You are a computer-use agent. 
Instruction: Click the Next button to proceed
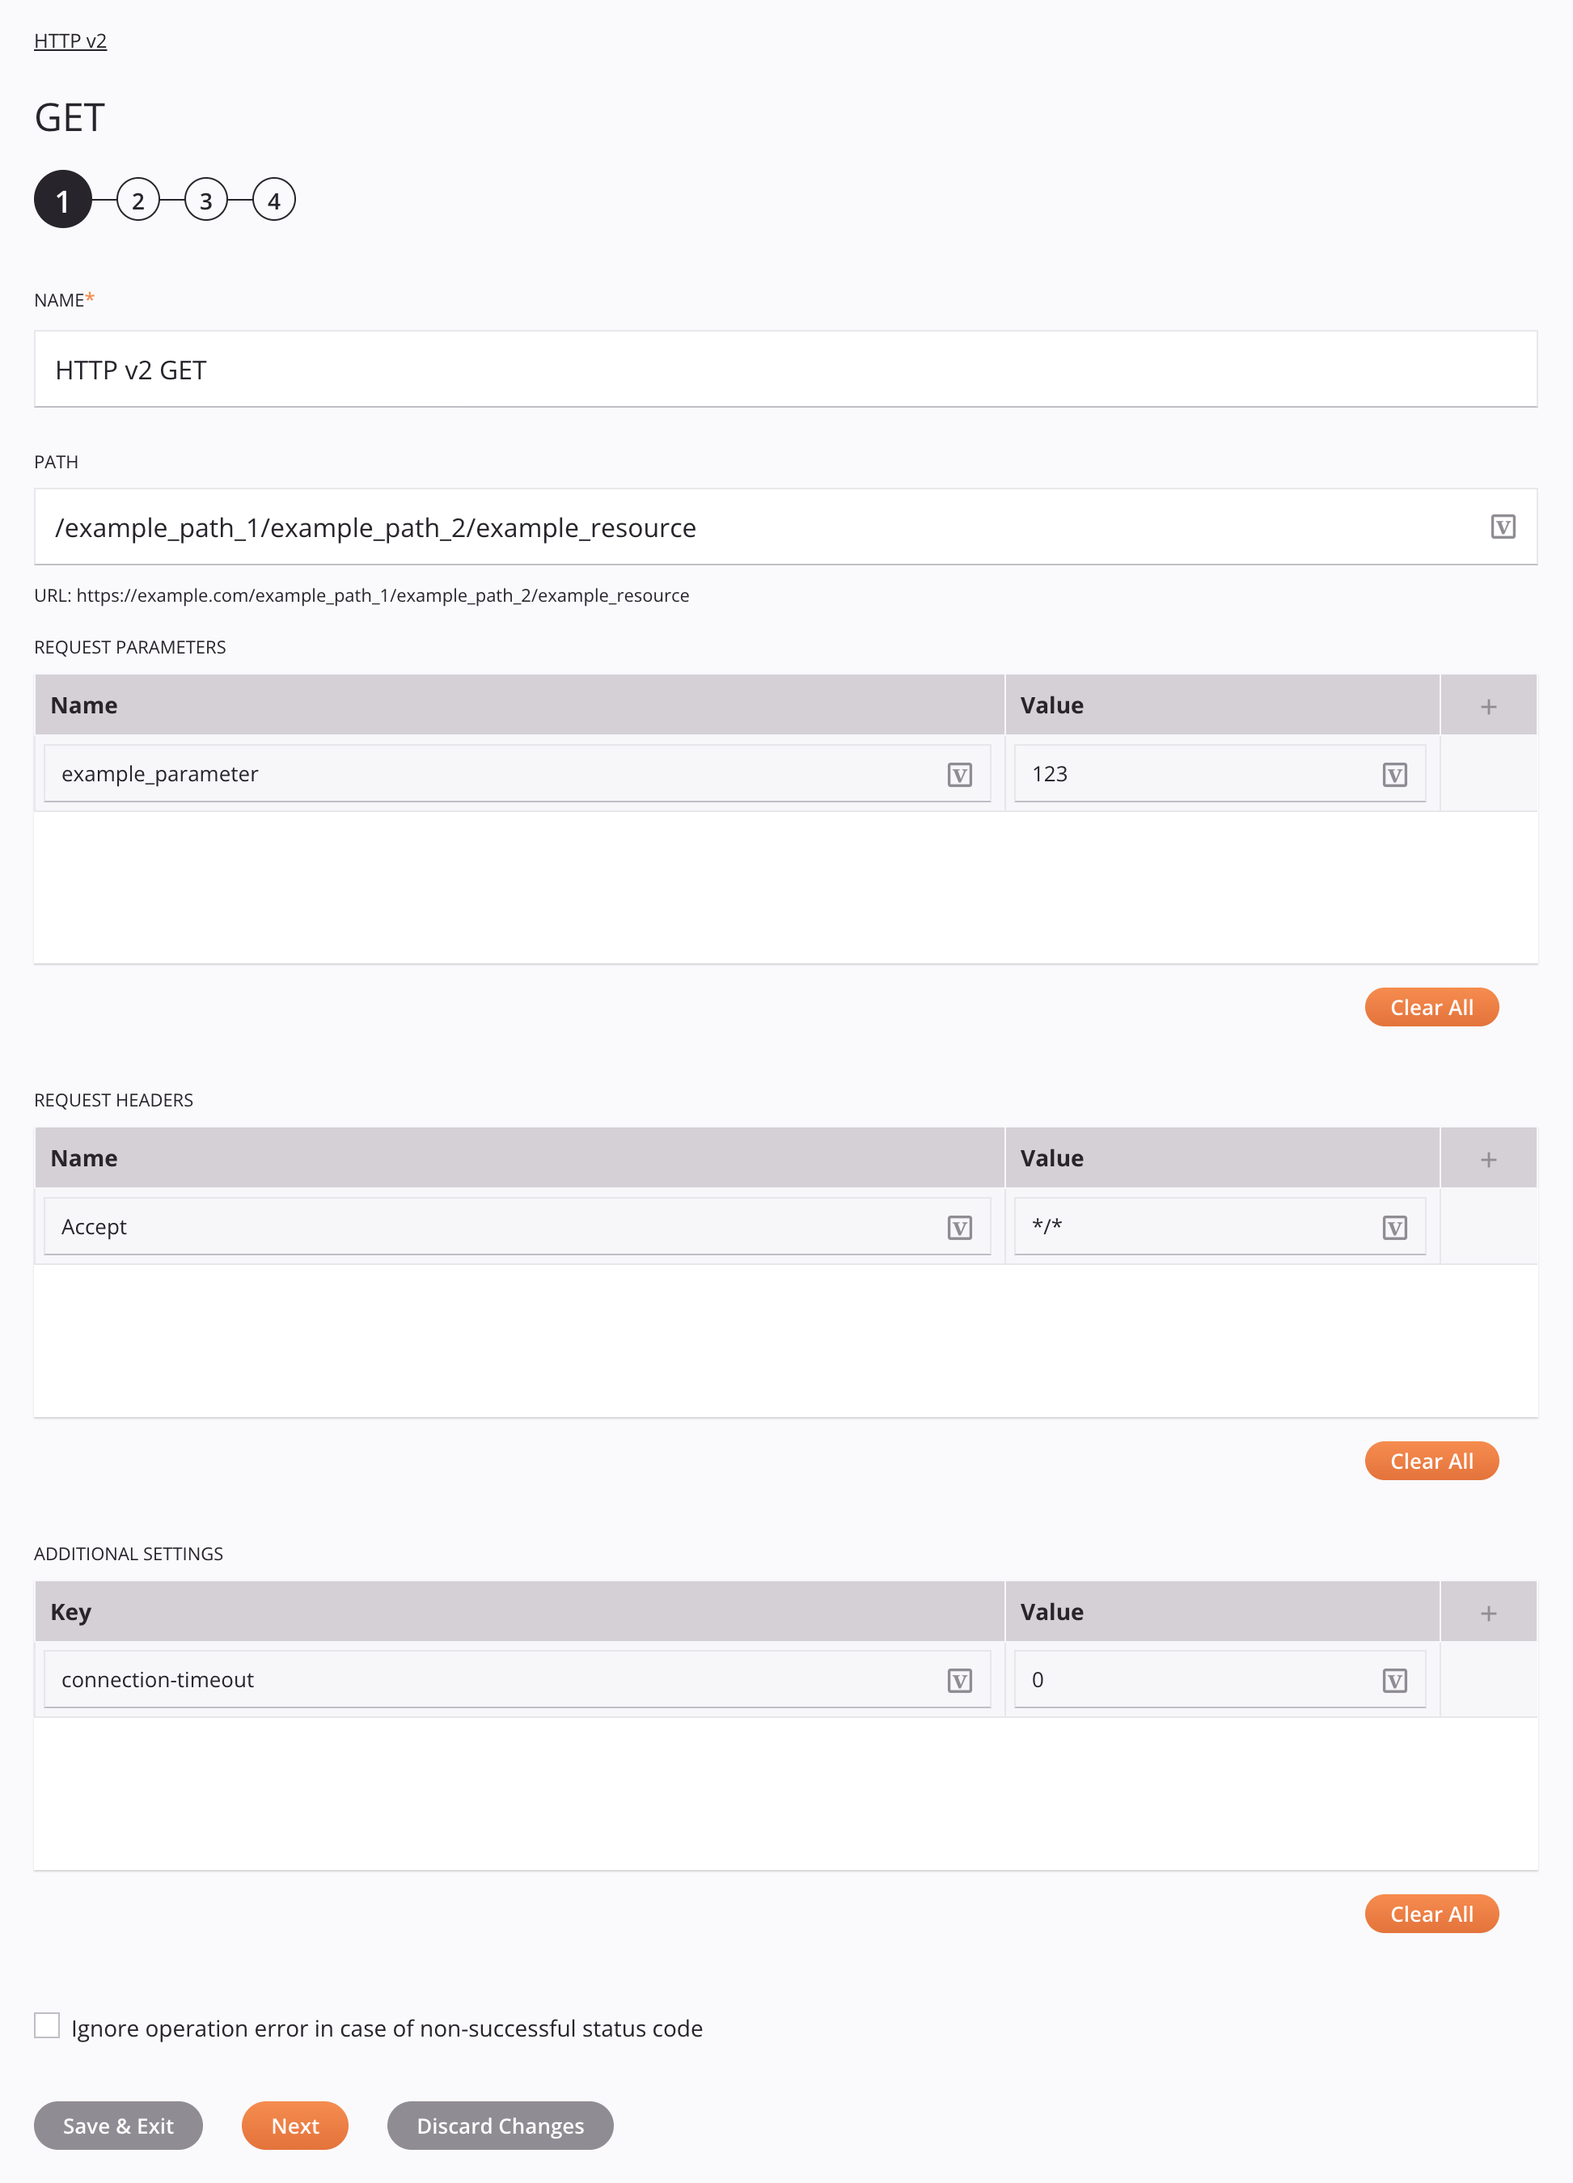point(295,2126)
